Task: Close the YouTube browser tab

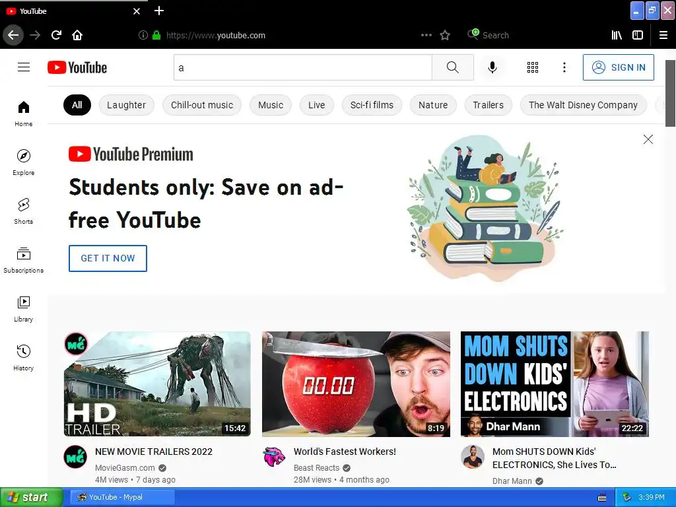Action: (x=137, y=11)
